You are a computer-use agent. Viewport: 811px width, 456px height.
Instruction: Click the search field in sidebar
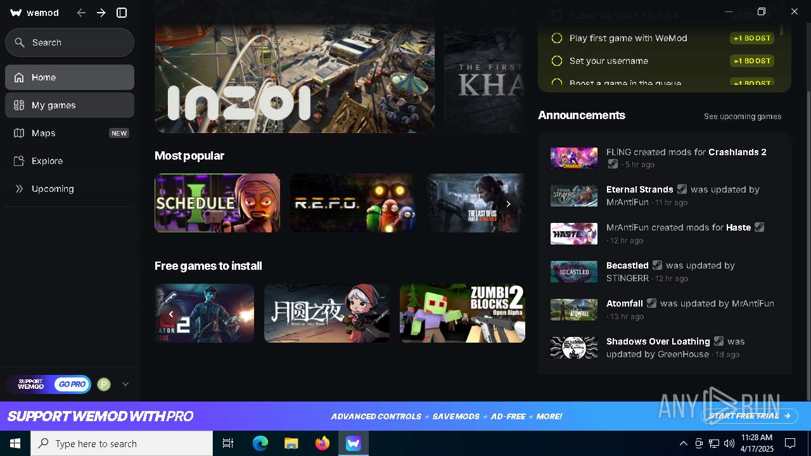point(70,42)
